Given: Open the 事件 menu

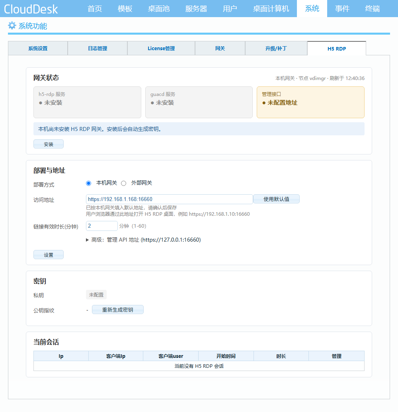Looking at the screenshot, I should pyautogui.click(x=342, y=9).
